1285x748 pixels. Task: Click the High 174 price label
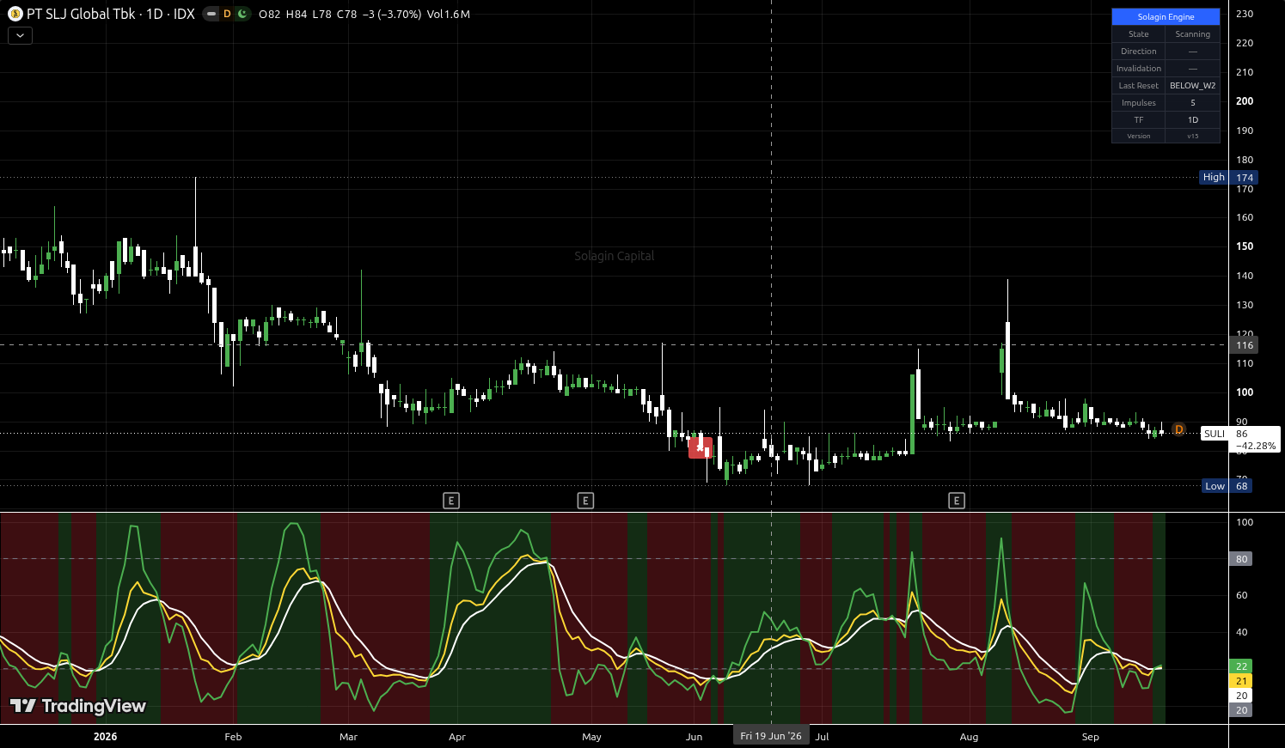1229,178
